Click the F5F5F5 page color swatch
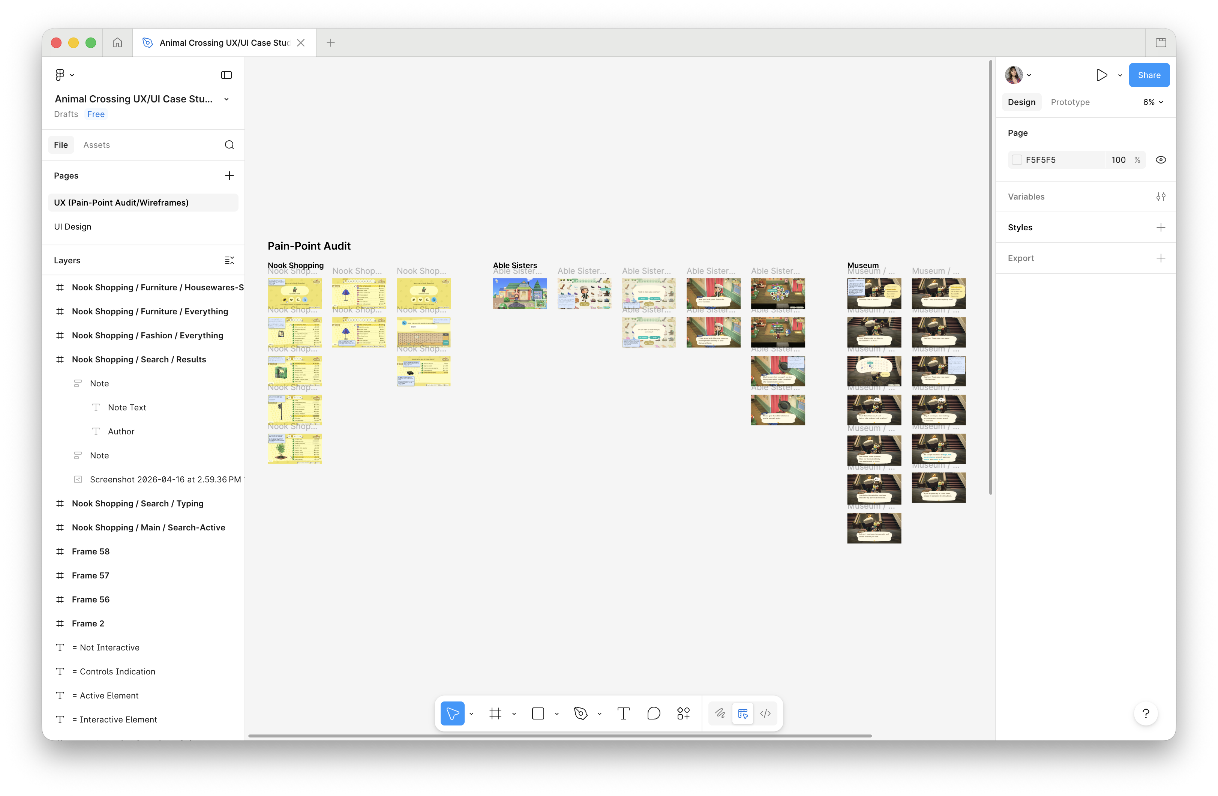 [x=1017, y=160]
